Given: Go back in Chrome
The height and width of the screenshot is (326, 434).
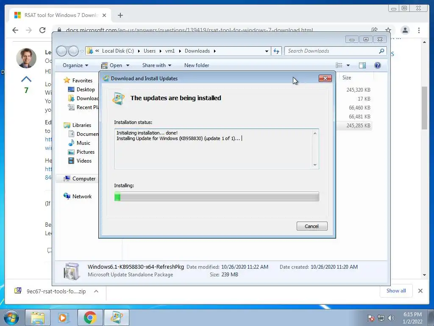Looking at the screenshot, I should click(15, 30).
